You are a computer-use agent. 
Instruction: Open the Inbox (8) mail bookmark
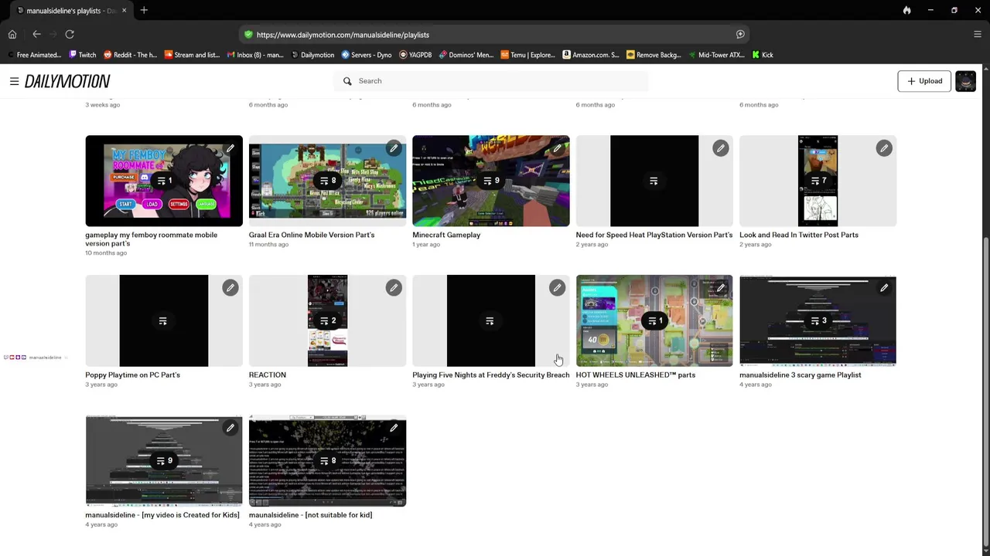[x=255, y=55]
